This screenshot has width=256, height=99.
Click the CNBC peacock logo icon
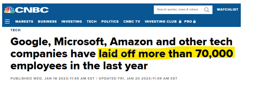(9, 10)
